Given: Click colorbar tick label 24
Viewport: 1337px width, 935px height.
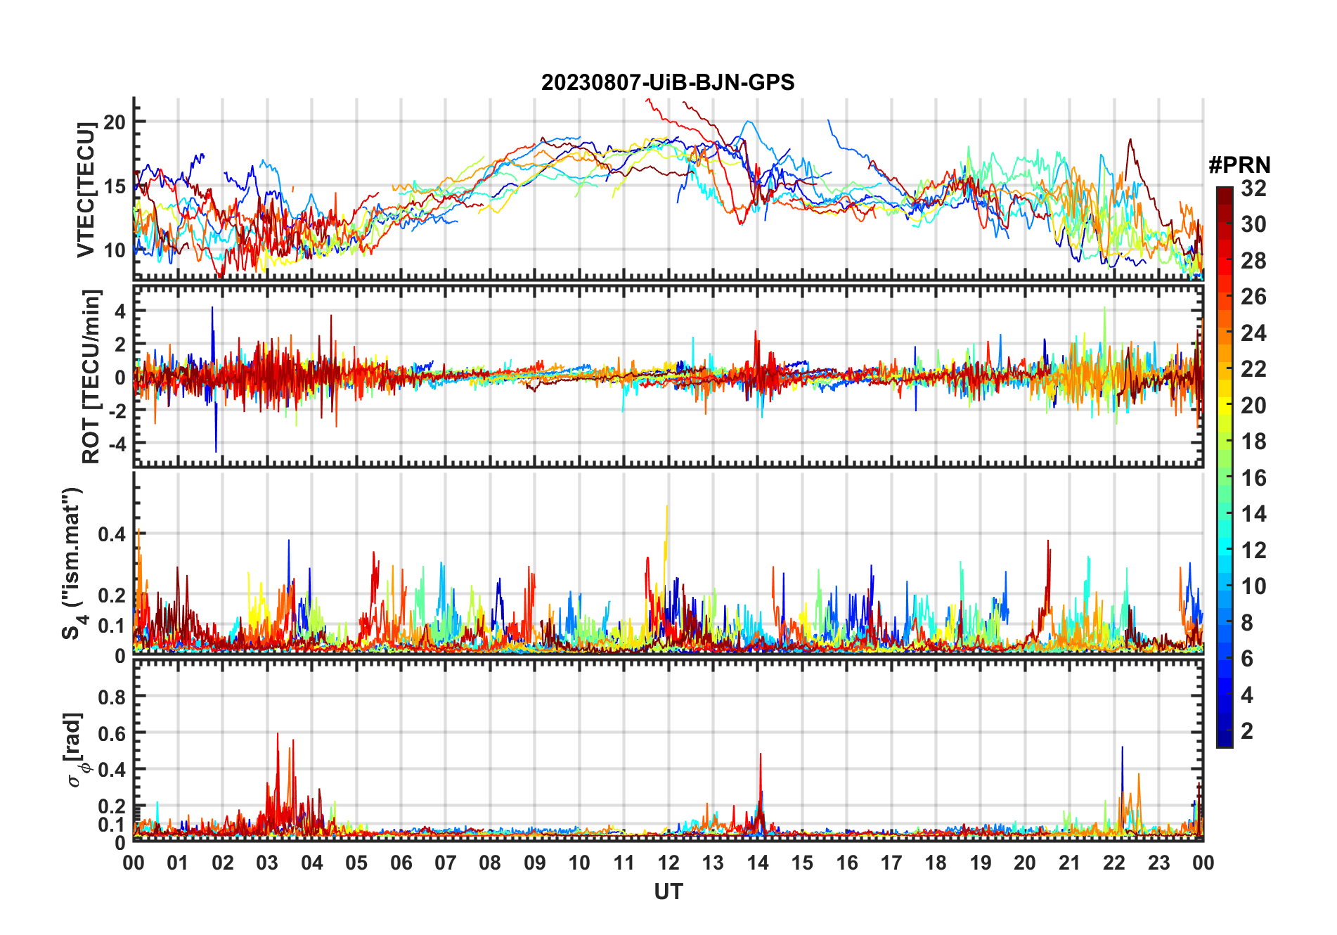Looking at the screenshot, I should (1253, 333).
